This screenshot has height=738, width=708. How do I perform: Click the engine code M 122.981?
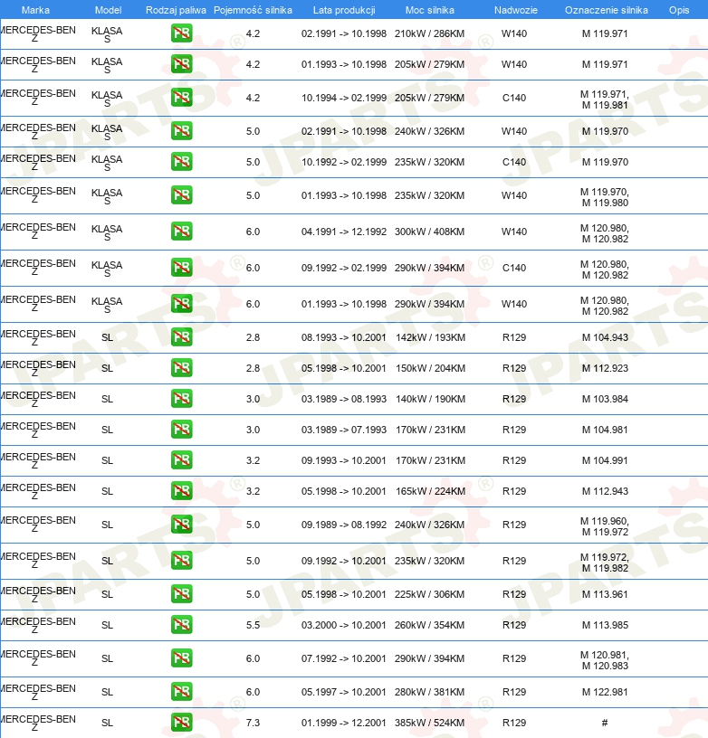point(605,691)
